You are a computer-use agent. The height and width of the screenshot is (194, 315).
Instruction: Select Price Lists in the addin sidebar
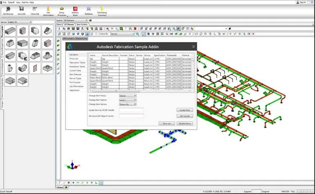[x=74, y=58]
